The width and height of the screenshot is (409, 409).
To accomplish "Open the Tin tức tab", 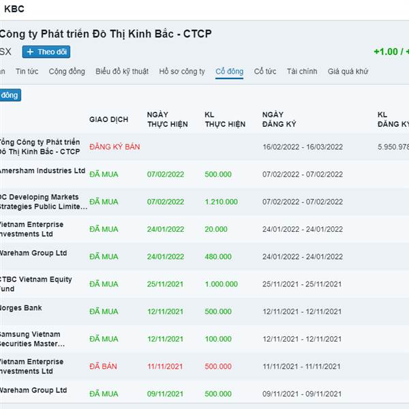I will tap(27, 71).
